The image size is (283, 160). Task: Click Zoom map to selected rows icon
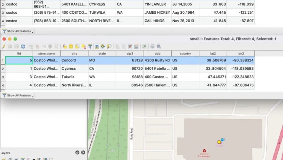pyautogui.click(x=109, y=46)
